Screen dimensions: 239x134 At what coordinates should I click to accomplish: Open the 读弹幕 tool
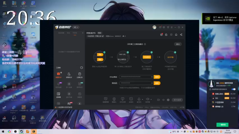(x=59, y=95)
